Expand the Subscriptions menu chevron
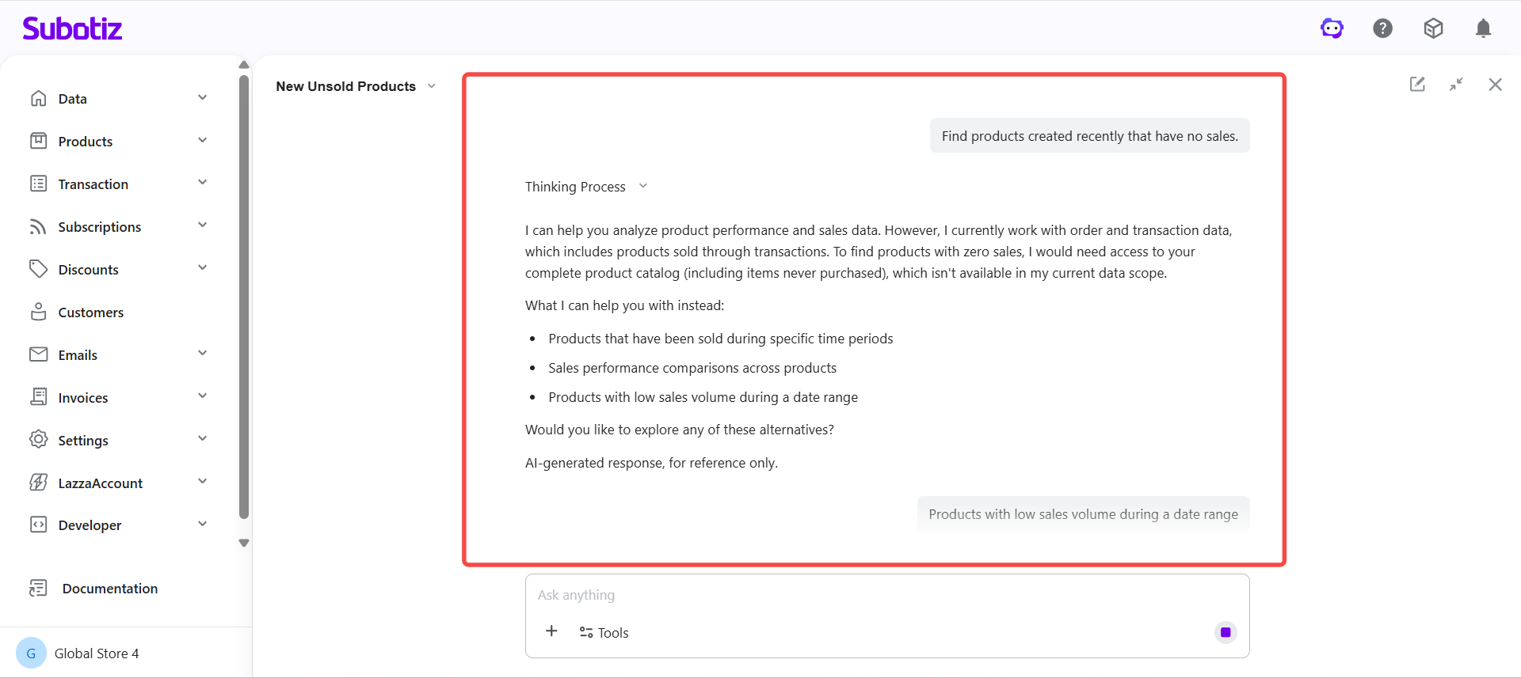 (203, 225)
